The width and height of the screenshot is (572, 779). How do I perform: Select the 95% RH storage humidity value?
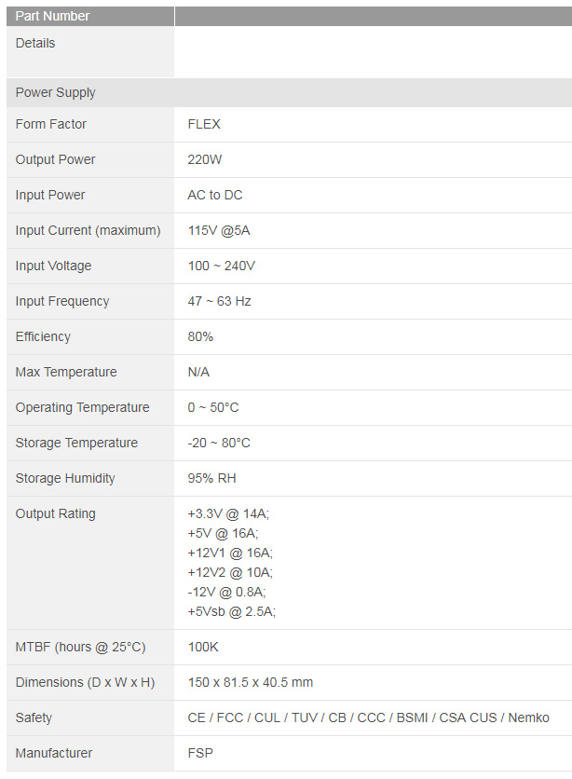[212, 478]
